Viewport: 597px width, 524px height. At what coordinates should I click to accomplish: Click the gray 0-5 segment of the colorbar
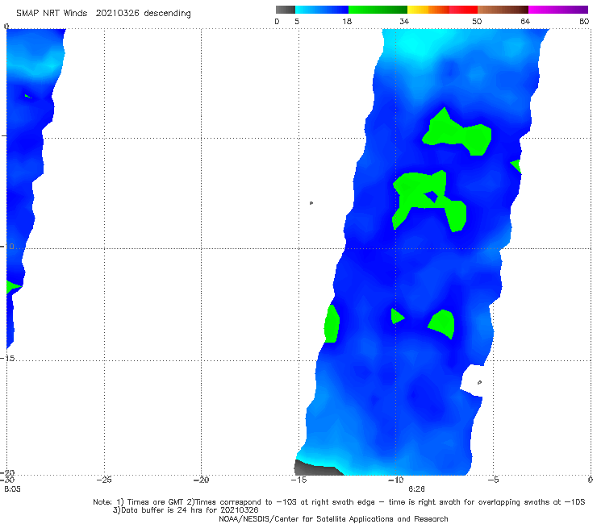pyautogui.click(x=286, y=10)
